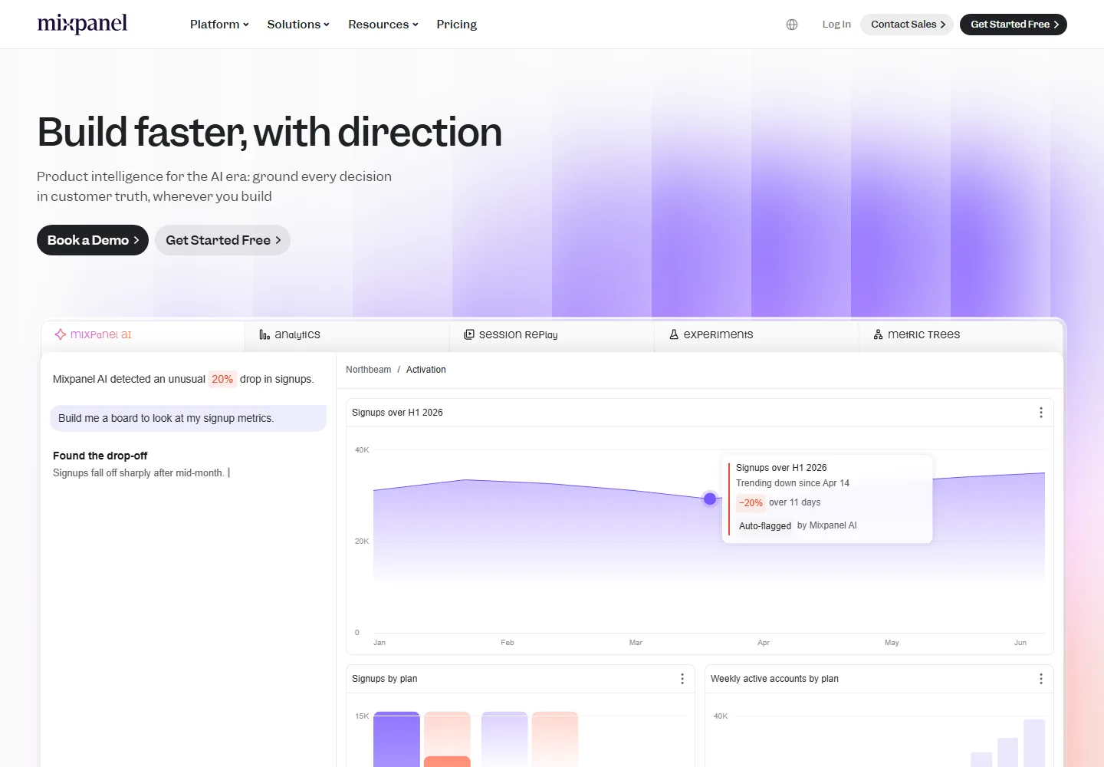Open options menu for Weekly active accounts
This screenshot has width=1104, height=767.
click(x=1041, y=679)
